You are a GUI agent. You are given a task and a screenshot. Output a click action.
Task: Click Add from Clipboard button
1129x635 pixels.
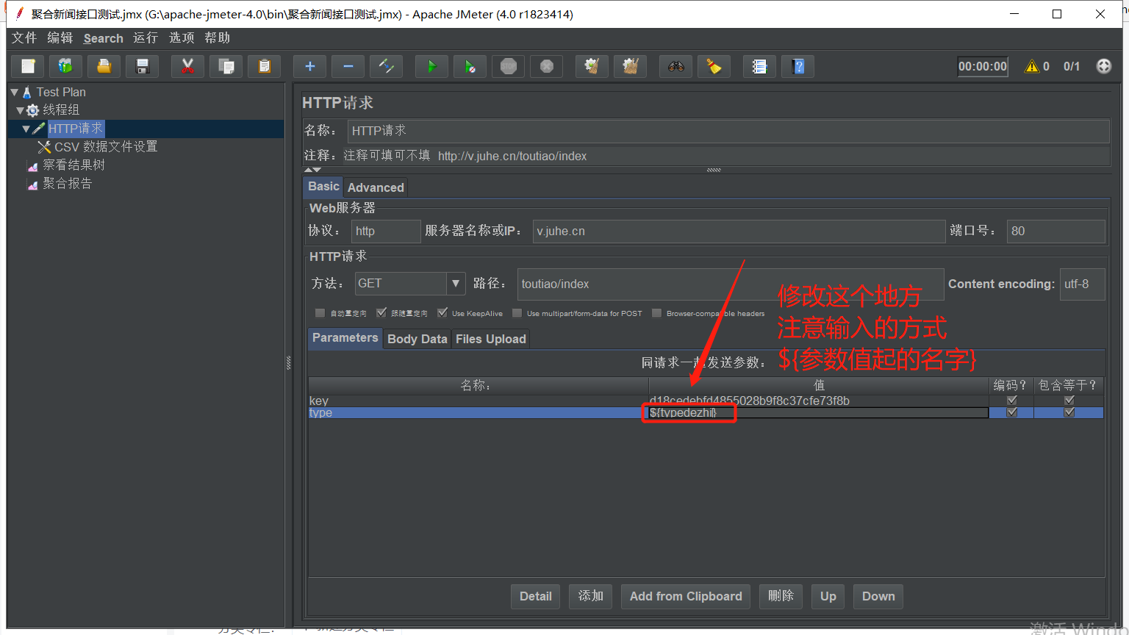(x=686, y=596)
